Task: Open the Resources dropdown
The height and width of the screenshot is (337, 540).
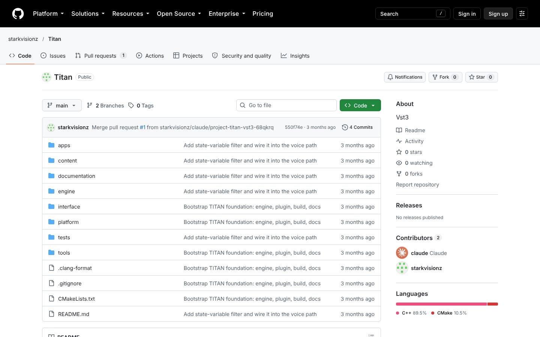Action: 130,13
